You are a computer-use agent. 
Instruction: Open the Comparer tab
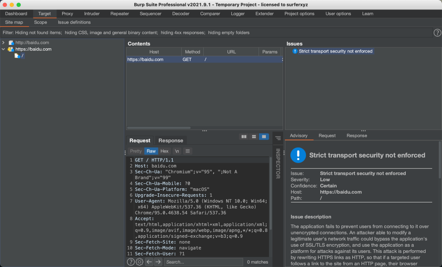pos(210,13)
